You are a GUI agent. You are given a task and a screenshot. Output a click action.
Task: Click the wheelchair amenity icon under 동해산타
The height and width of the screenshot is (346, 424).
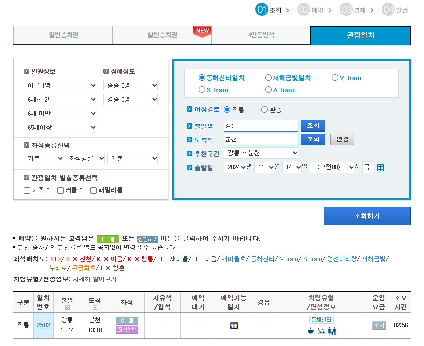click(x=321, y=331)
